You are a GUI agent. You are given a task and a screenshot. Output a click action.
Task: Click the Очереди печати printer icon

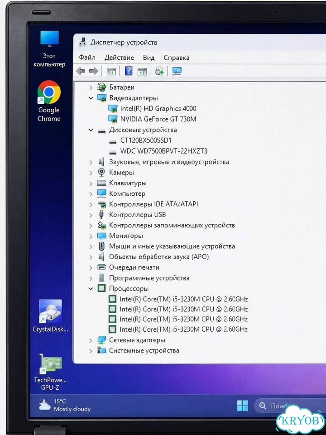pos(102,267)
